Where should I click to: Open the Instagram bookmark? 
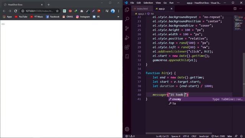click(83, 17)
